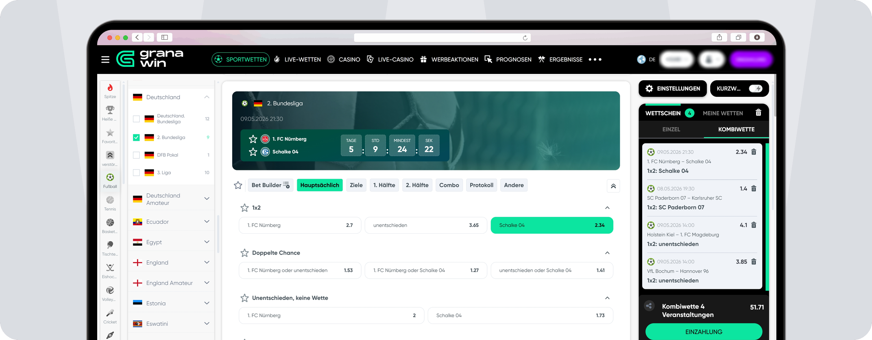Share the Kombiwette via share icon
Image resolution: width=872 pixels, height=340 pixels.
649,306
